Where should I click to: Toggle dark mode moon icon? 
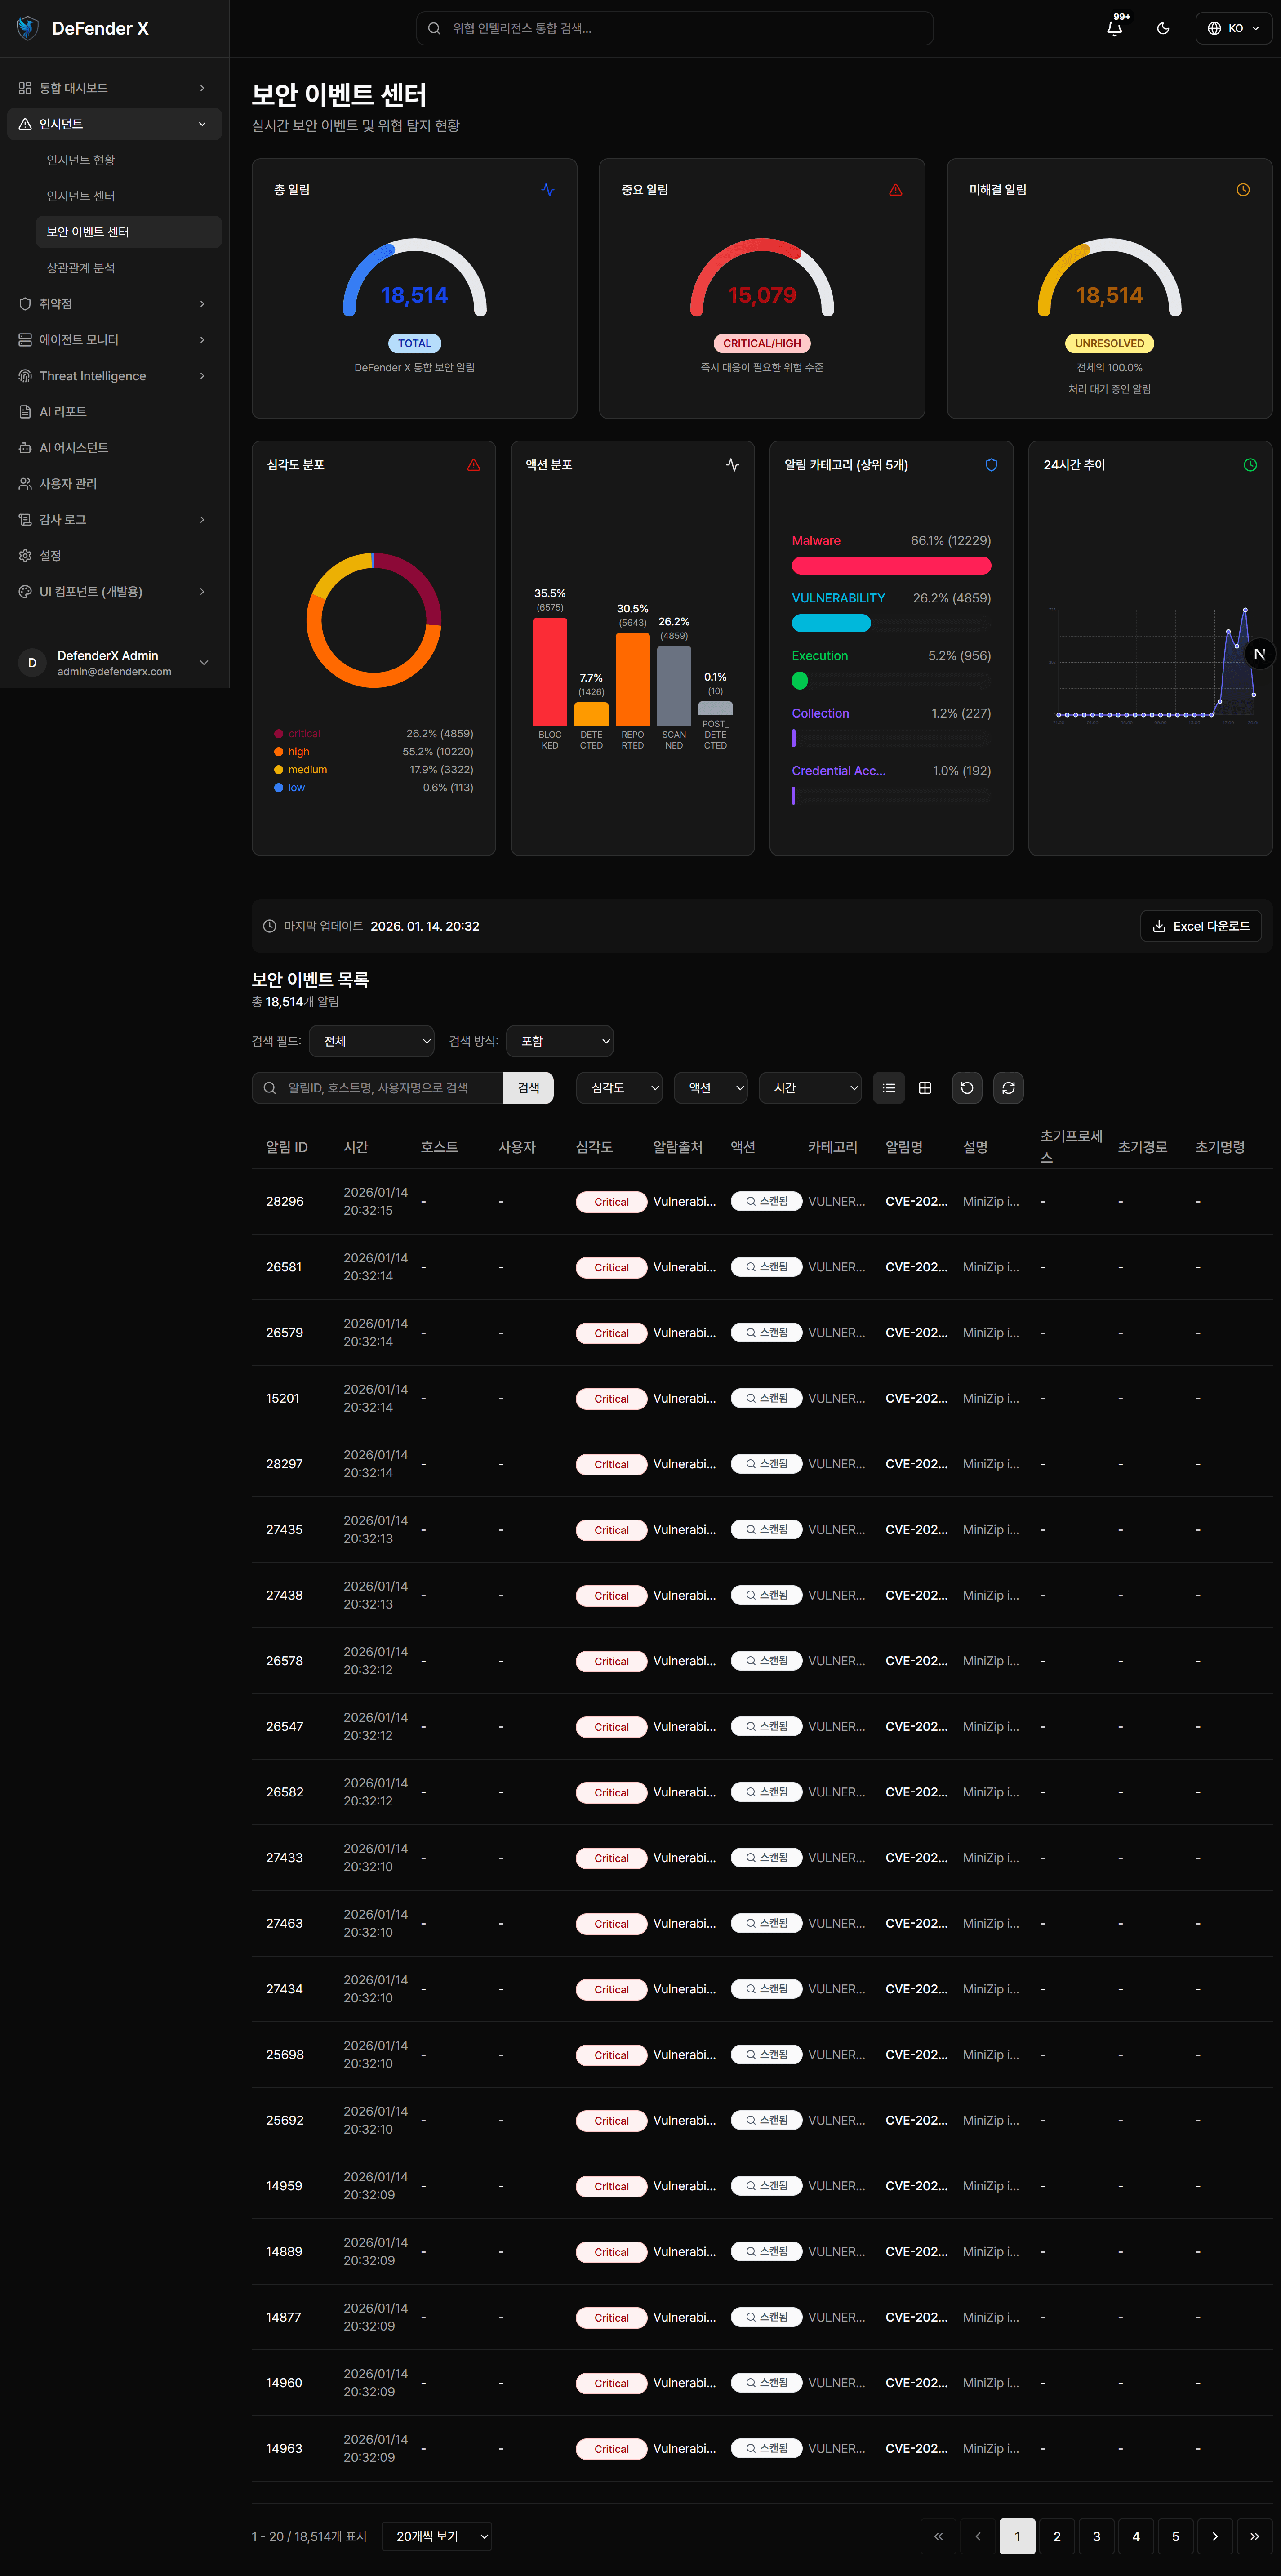click(x=1162, y=28)
